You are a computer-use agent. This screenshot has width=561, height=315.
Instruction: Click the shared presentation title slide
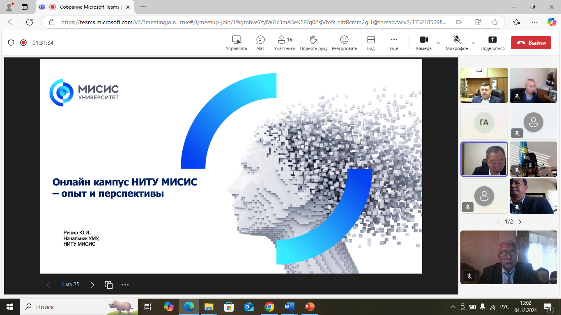tap(231, 166)
